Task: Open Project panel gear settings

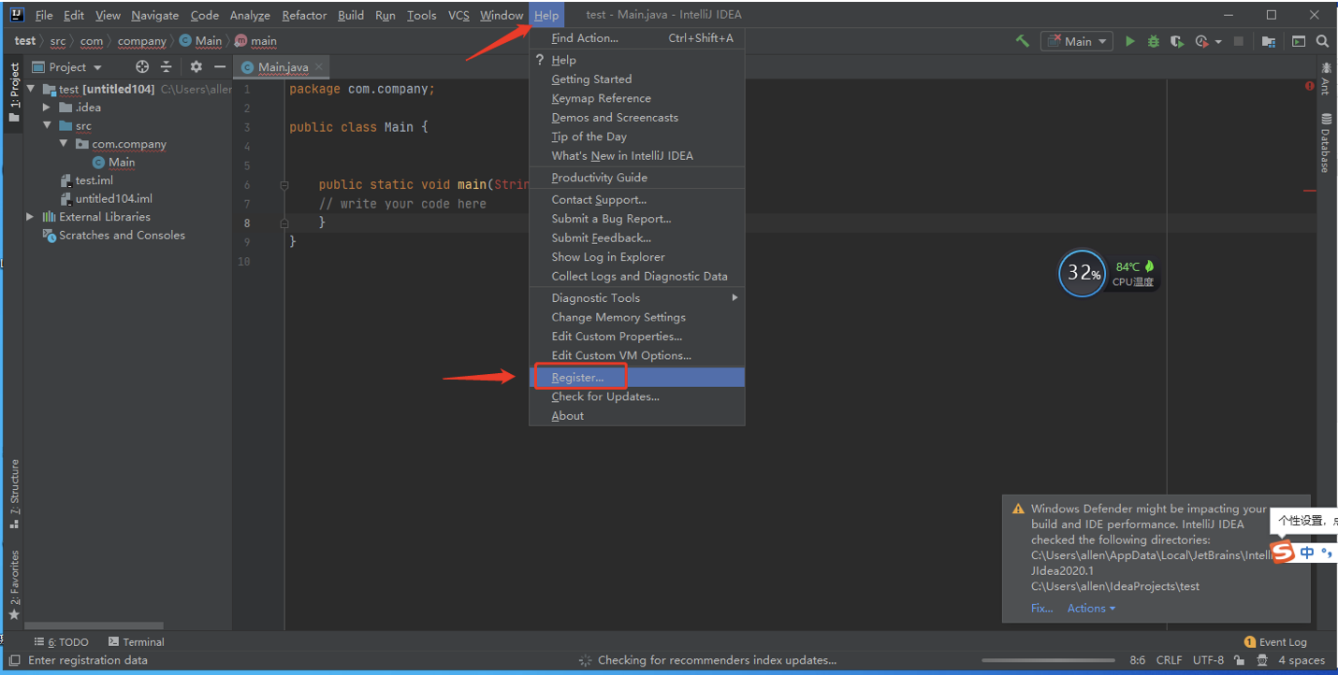Action: click(196, 66)
